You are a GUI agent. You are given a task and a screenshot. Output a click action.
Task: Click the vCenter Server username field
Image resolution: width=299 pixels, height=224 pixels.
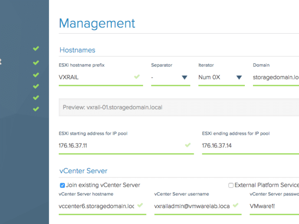pos(198,206)
